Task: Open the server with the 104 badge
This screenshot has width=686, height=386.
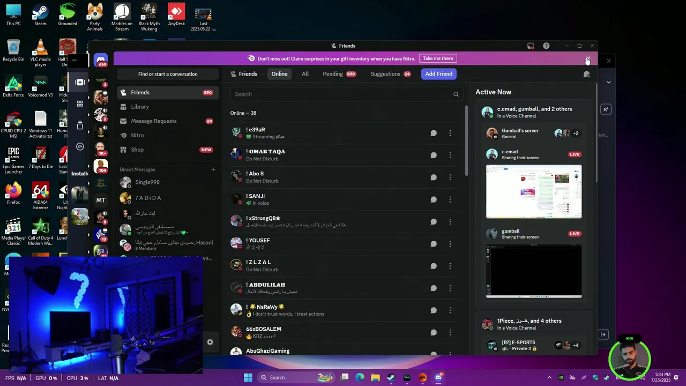Action: pyautogui.click(x=101, y=166)
